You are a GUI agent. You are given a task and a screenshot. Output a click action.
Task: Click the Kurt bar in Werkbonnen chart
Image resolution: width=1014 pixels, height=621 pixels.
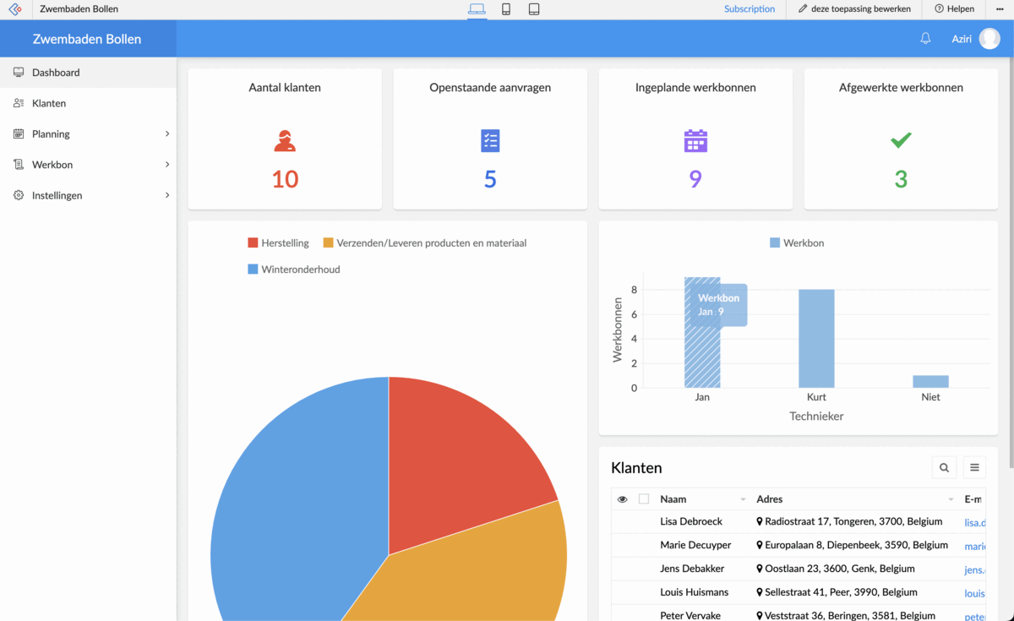pyautogui.click(x=816, y=339)
